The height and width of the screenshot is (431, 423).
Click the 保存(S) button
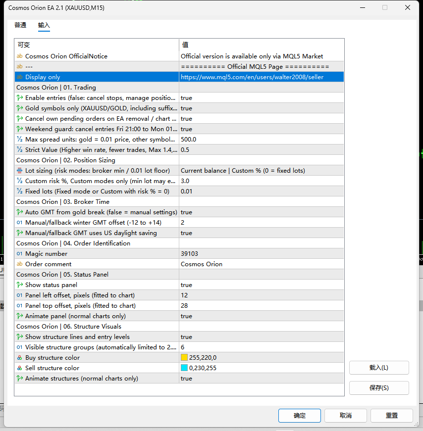point(379,388)
